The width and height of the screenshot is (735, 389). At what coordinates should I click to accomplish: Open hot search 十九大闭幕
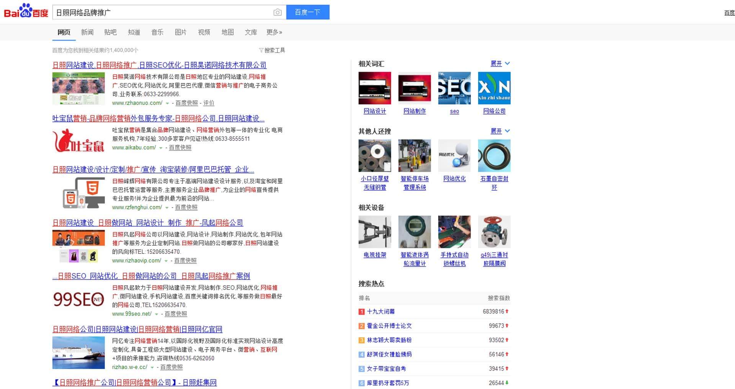tap(381, 312)
